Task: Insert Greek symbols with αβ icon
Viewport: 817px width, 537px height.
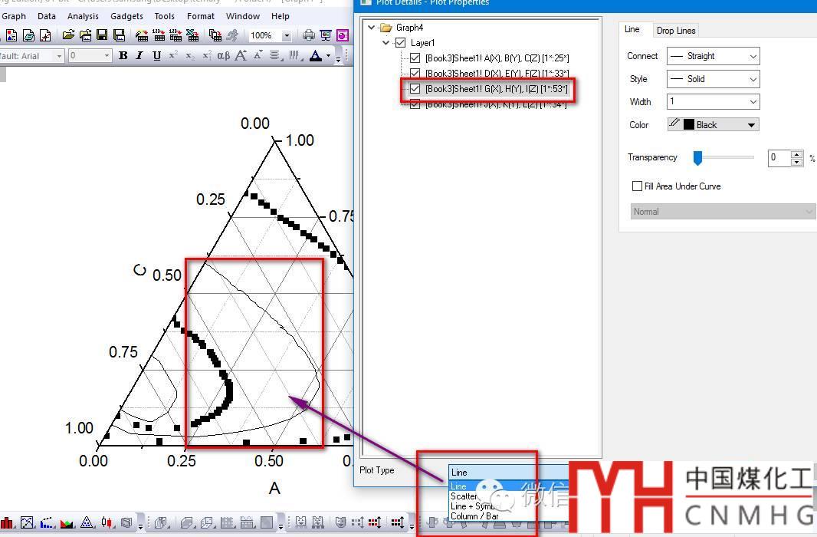Action: [223, 56]
